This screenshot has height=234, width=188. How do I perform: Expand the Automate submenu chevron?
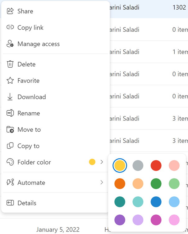(102, 182)
